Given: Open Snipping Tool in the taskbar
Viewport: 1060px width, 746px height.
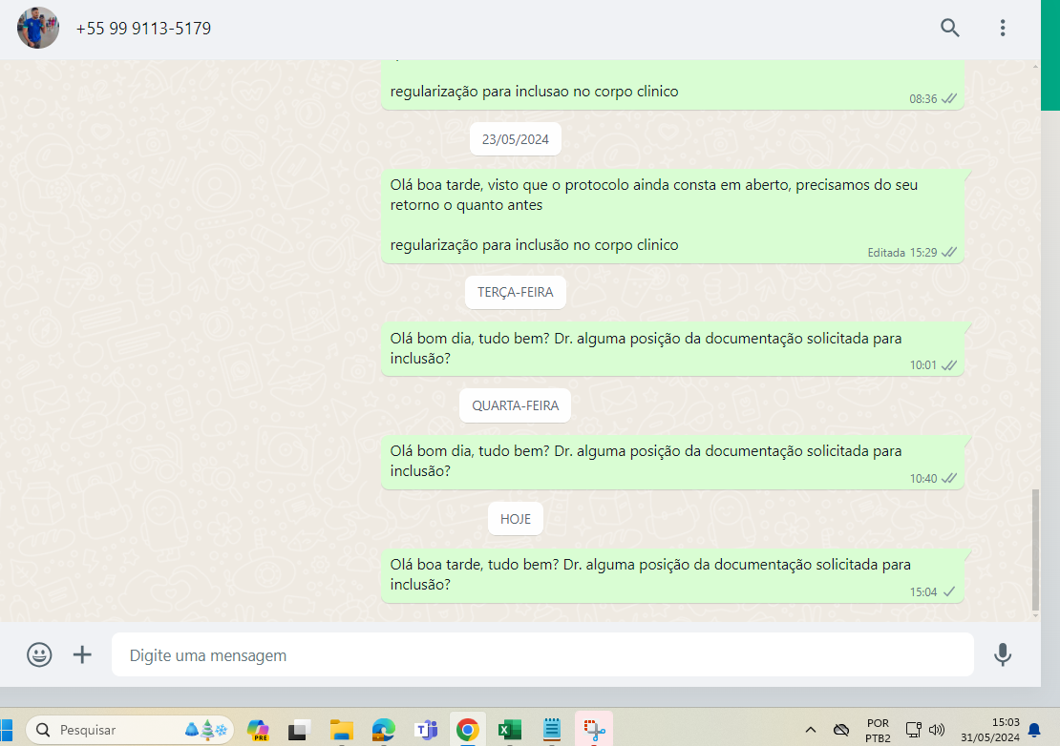Looking at the screenshot, I should [x=593, y=730].
